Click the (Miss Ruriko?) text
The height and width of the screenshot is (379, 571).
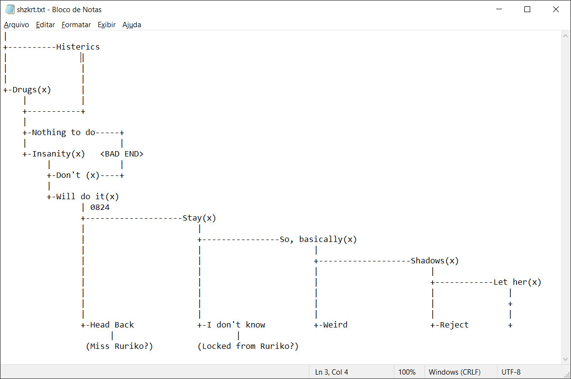(119, 346)
